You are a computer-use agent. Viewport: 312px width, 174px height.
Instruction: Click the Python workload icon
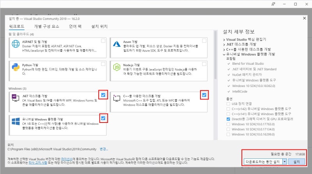pyautogui.click(x=16, y=67)
